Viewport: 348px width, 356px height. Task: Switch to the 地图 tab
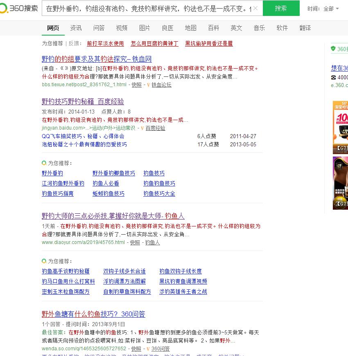[x=191, y=28]
